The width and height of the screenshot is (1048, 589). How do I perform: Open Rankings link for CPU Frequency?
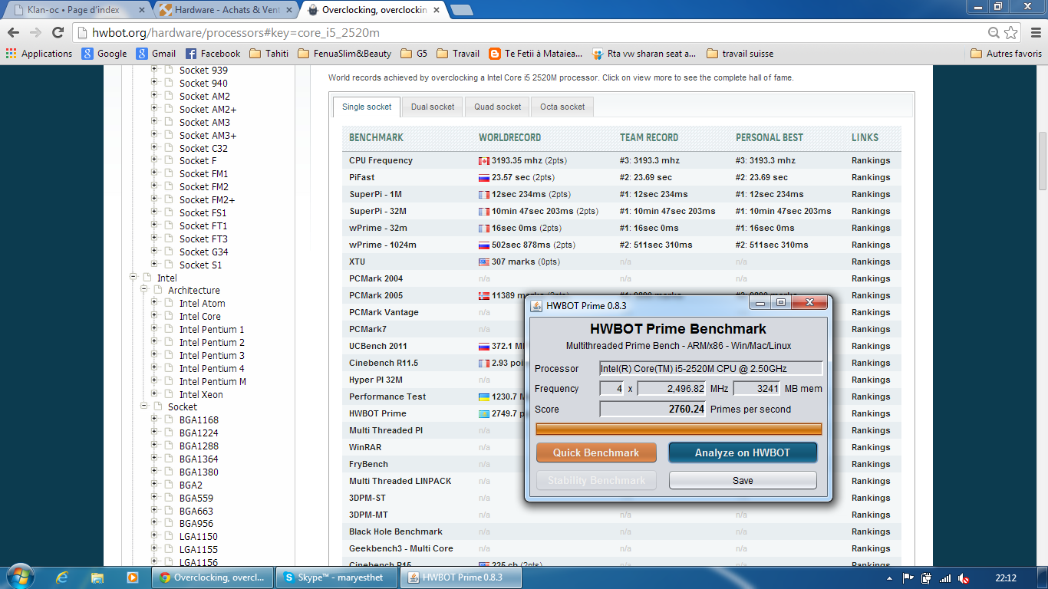pyautogui.click(x=871, y=160)
